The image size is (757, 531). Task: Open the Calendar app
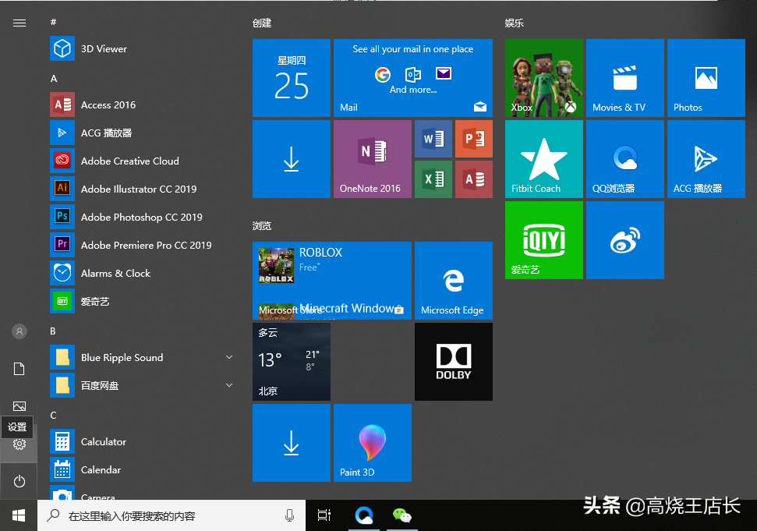click(x=140, y=469)
